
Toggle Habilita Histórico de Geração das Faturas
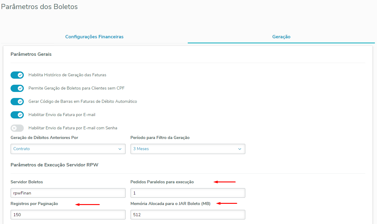17,75
